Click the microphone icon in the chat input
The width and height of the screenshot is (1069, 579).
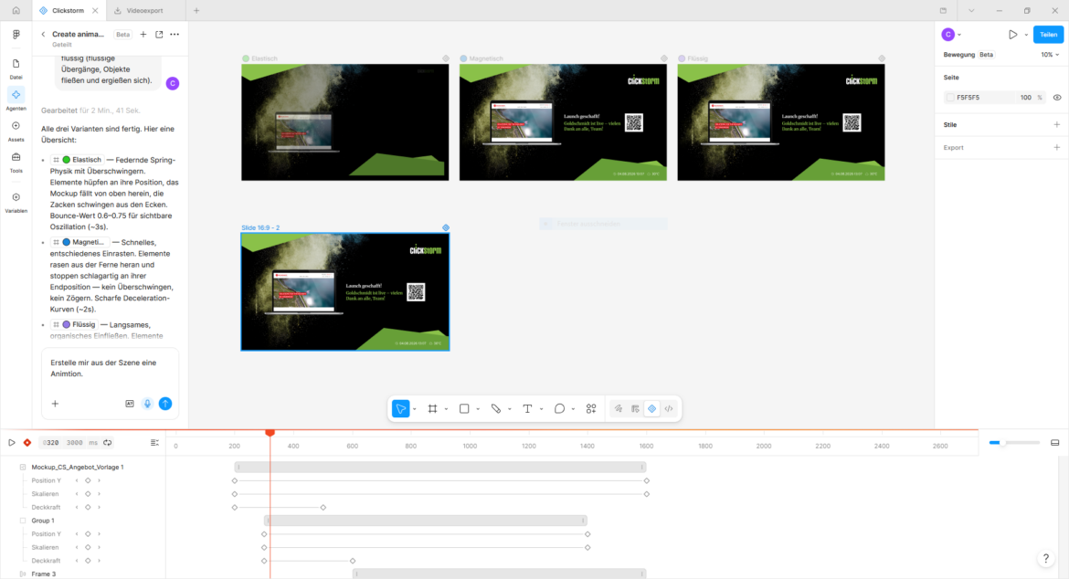(x=147, y=404)
